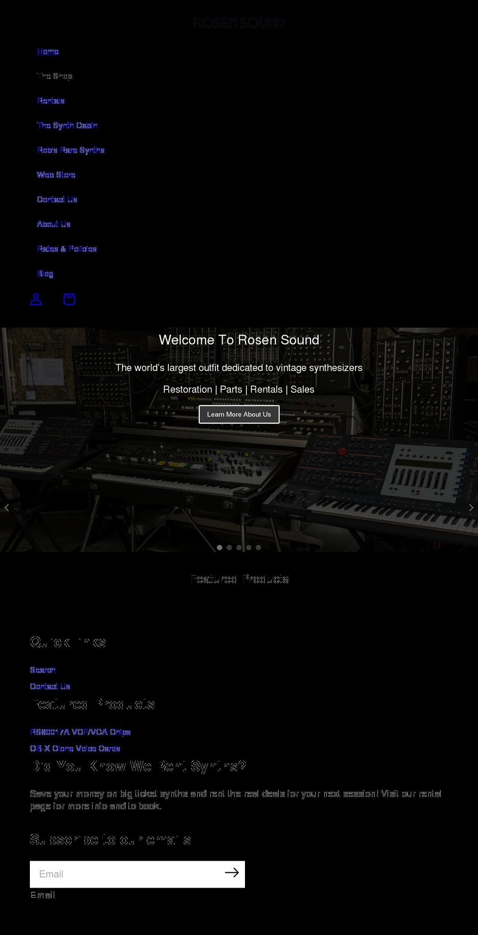Open RS80017A VCF/VCA Chips link
The width and height of the screenshot is (478, 935).
point(80,732)
